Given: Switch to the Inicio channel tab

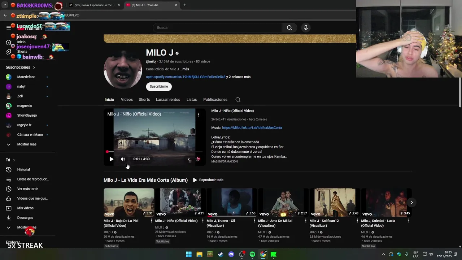Looking at the screenshot, I should coord(109,100).
